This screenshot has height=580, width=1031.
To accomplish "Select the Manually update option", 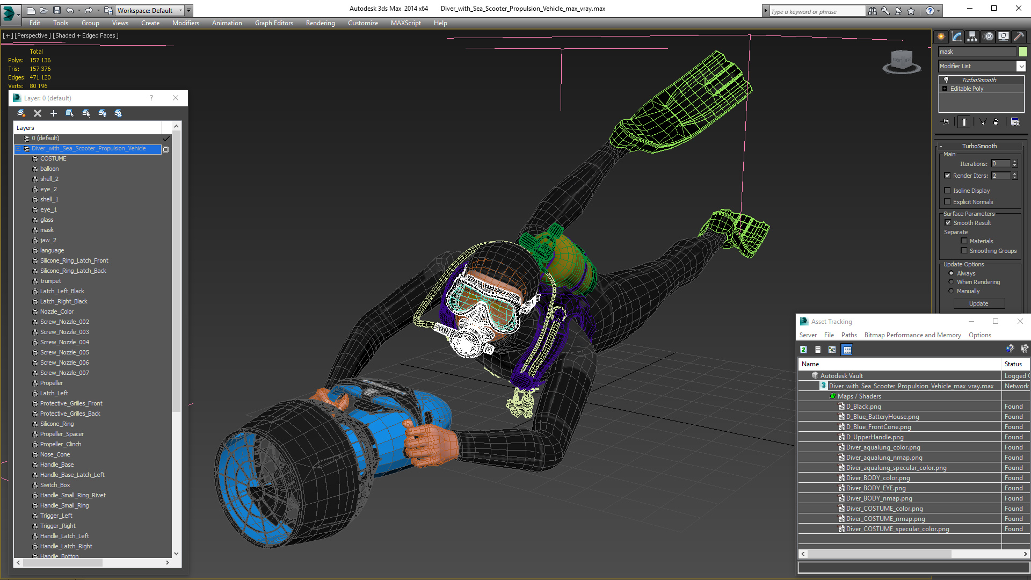I will pyautogui.click(x=952, y=291).
